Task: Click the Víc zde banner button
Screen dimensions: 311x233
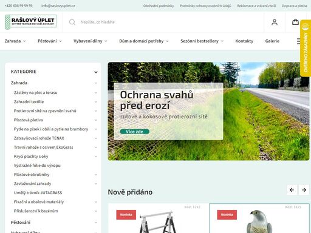Action: 135,132
